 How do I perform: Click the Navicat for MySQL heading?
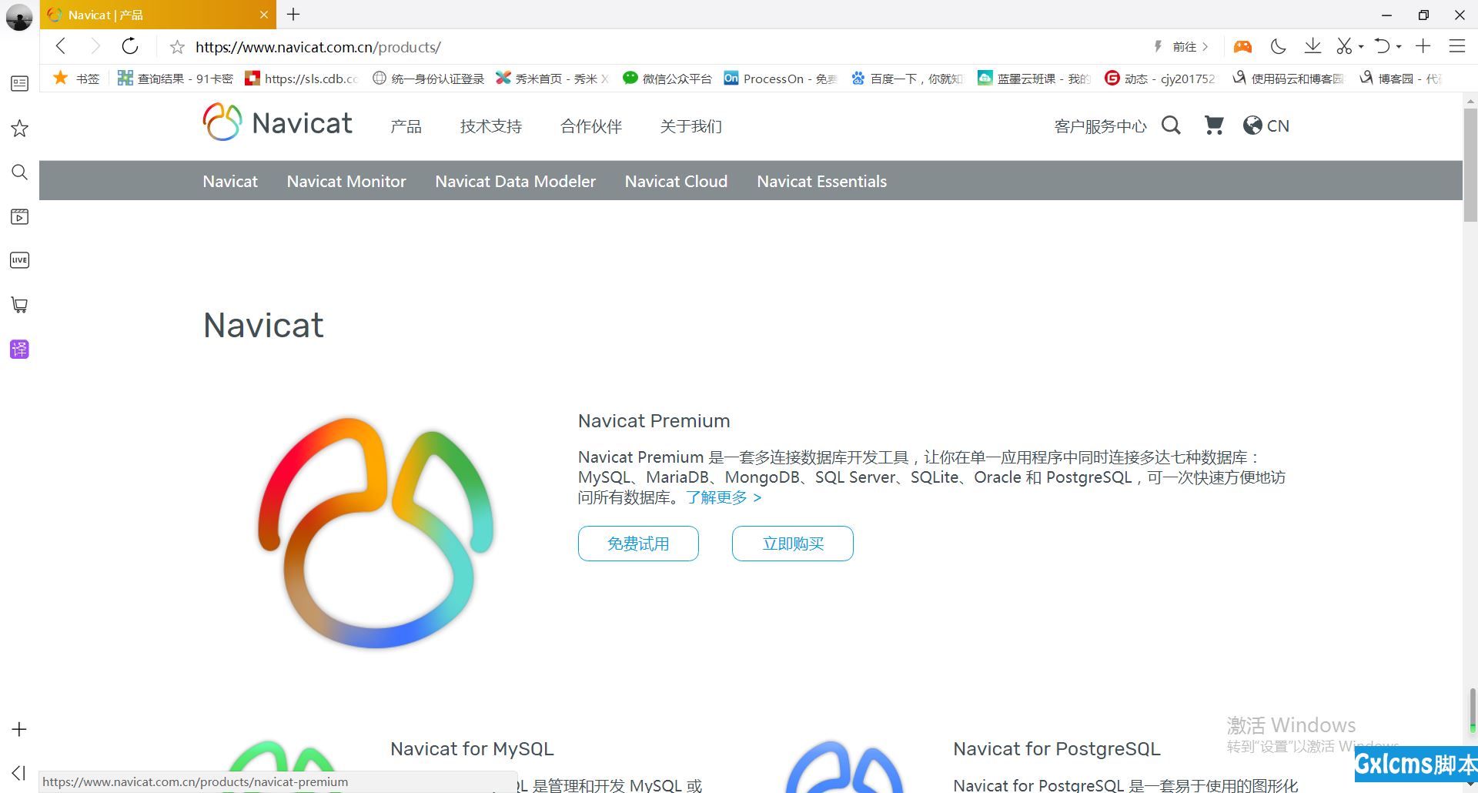(x=472, y=748)
